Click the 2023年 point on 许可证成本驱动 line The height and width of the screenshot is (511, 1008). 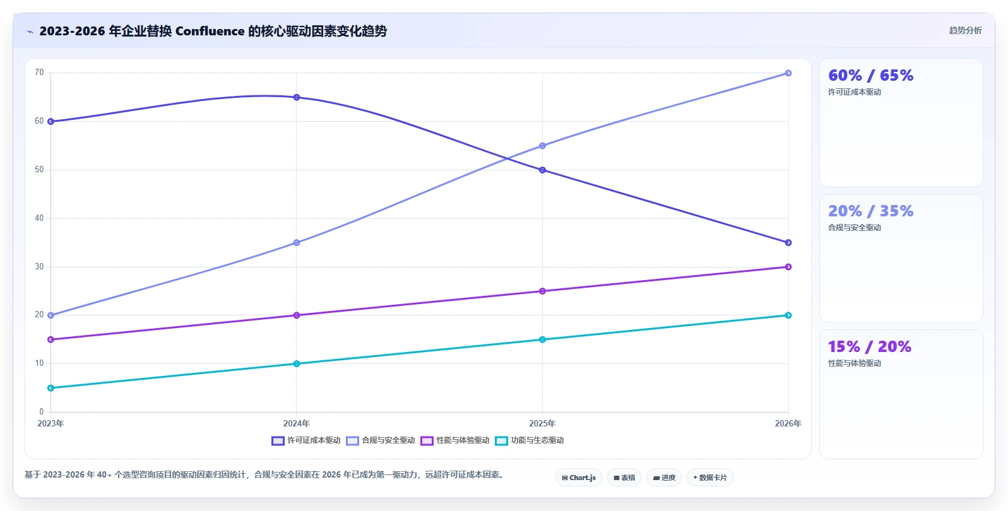[x=51, y=122]
